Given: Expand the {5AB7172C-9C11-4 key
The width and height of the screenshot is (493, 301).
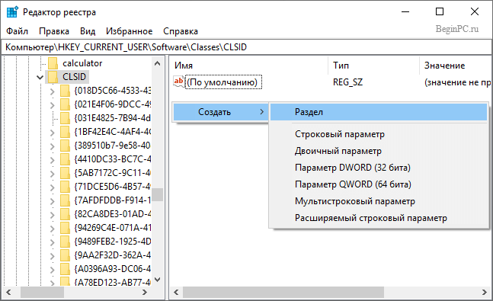Looking at the screenshot, I should coord(52,174).
